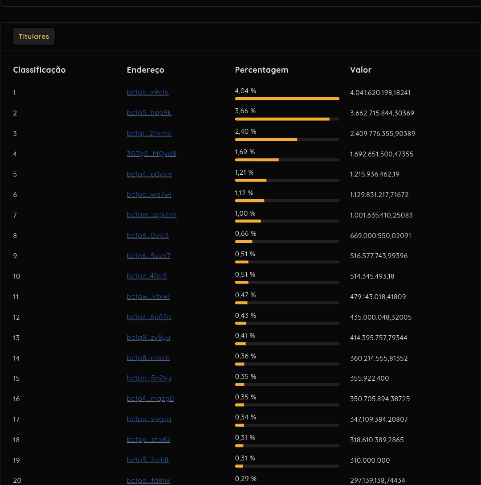Select the 0,34 % percentage text

[x=245, y=417]
